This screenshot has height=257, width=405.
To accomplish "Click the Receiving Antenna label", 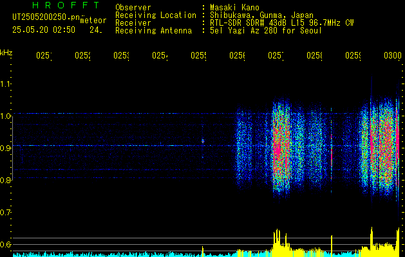I will click(x=153, y=31).
